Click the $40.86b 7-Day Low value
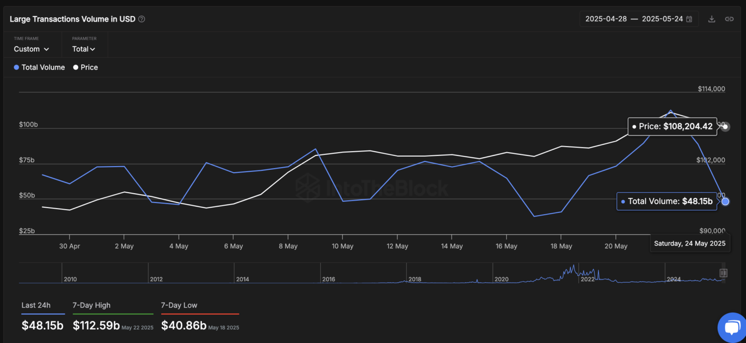Screen dimensions: 746x343 (x=184, y=325)
